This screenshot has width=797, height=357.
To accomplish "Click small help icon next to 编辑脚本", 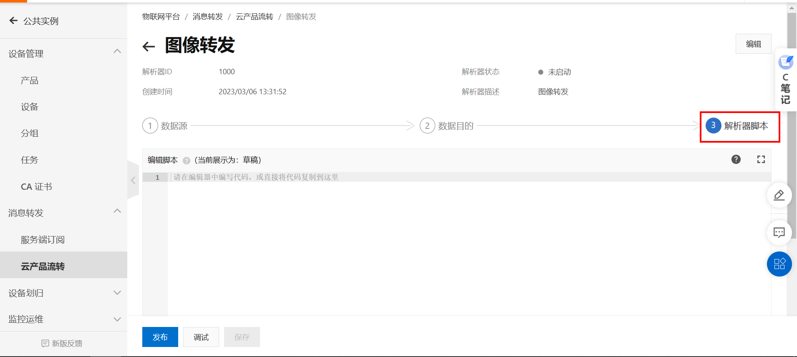I will click(x=187, y=161).
